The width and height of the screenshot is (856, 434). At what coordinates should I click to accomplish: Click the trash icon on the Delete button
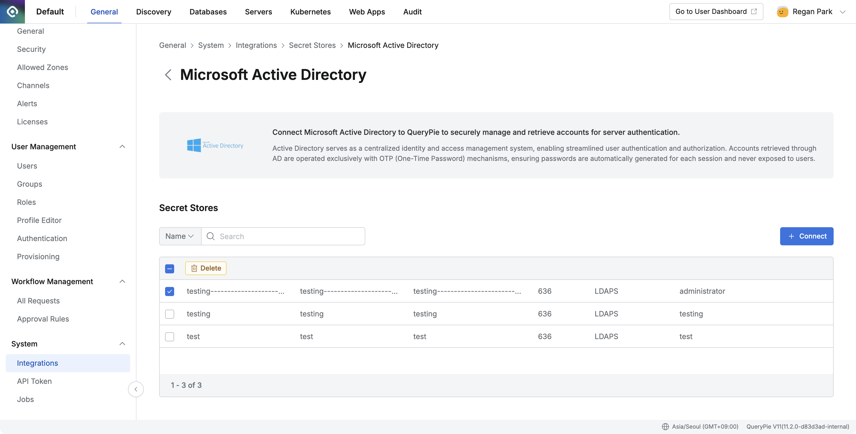[194, 268]
